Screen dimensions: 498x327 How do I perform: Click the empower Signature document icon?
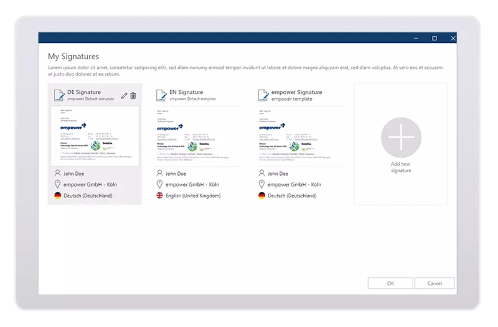(x=263, y=95)
